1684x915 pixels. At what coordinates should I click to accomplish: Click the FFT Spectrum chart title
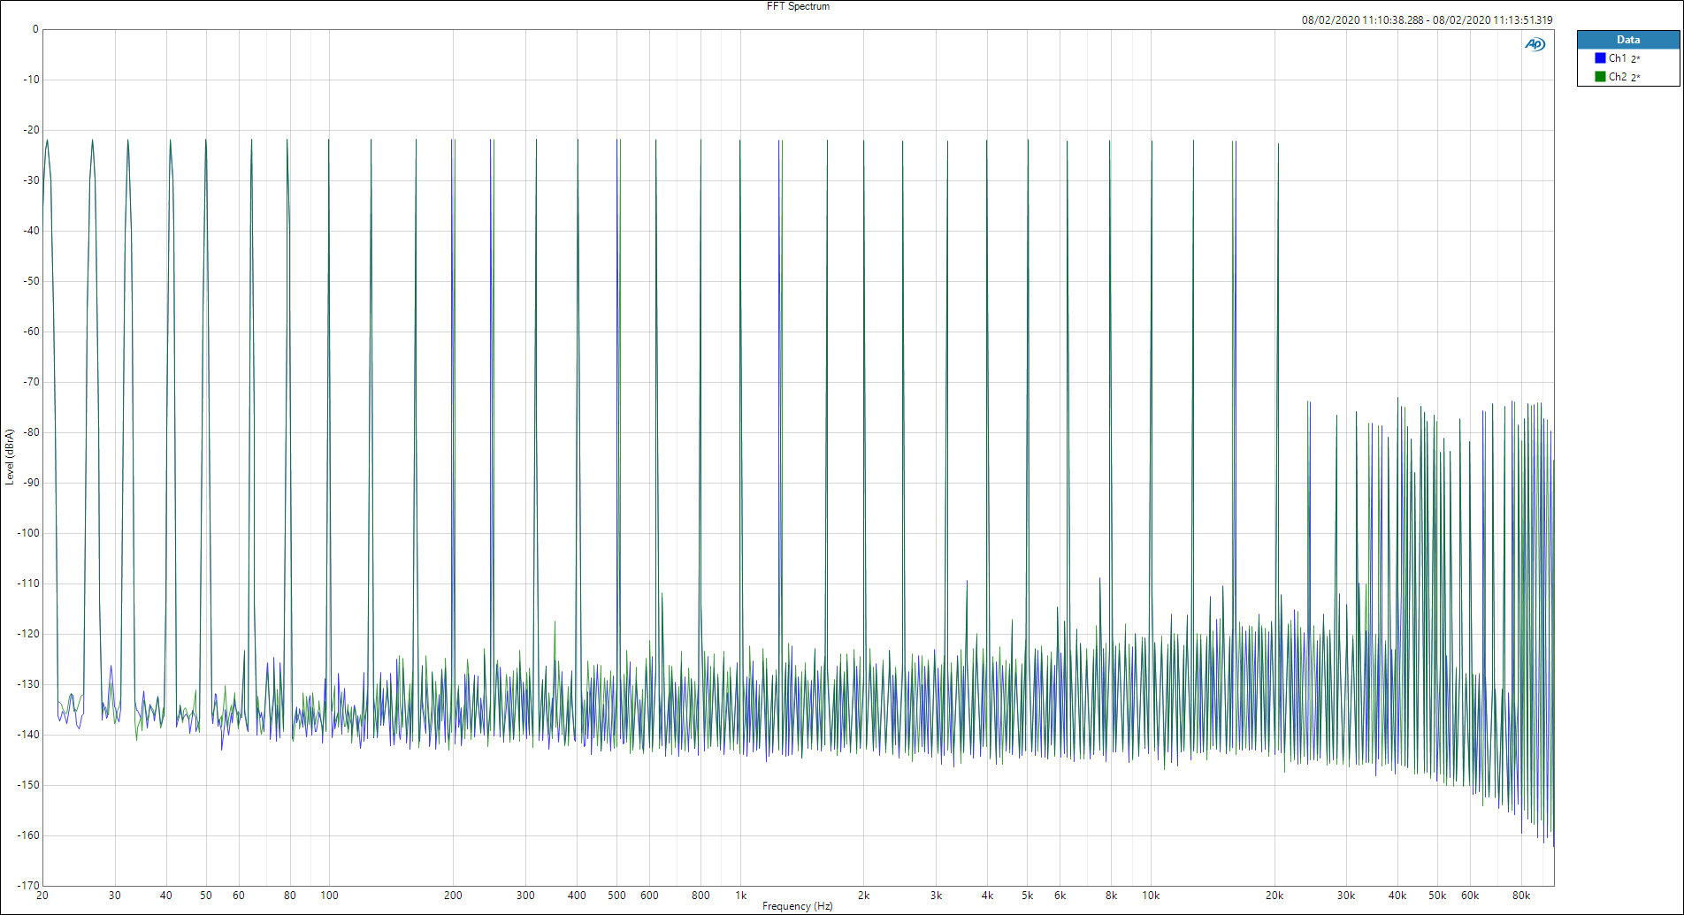pos(798,6)
